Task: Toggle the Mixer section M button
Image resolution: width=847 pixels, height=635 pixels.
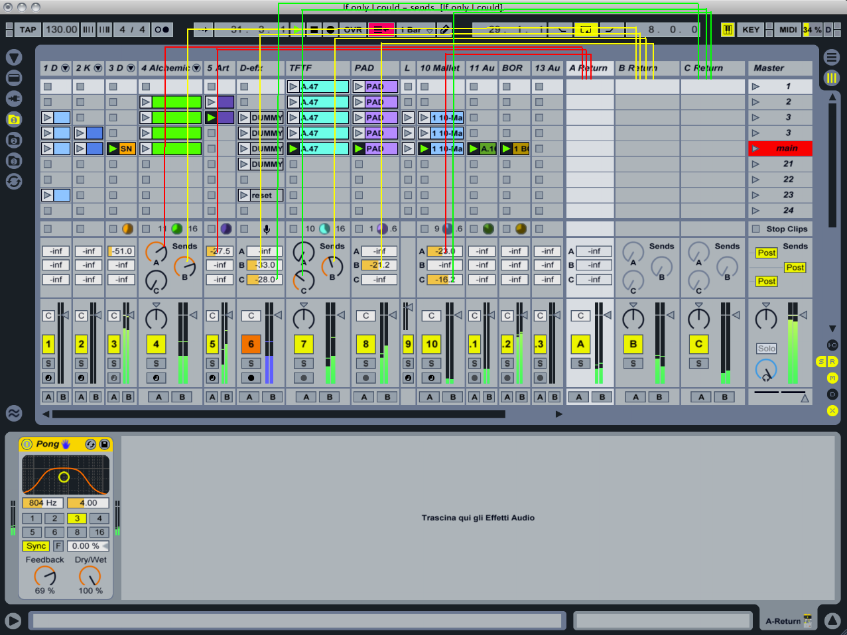Action: [x=832, y=378]
